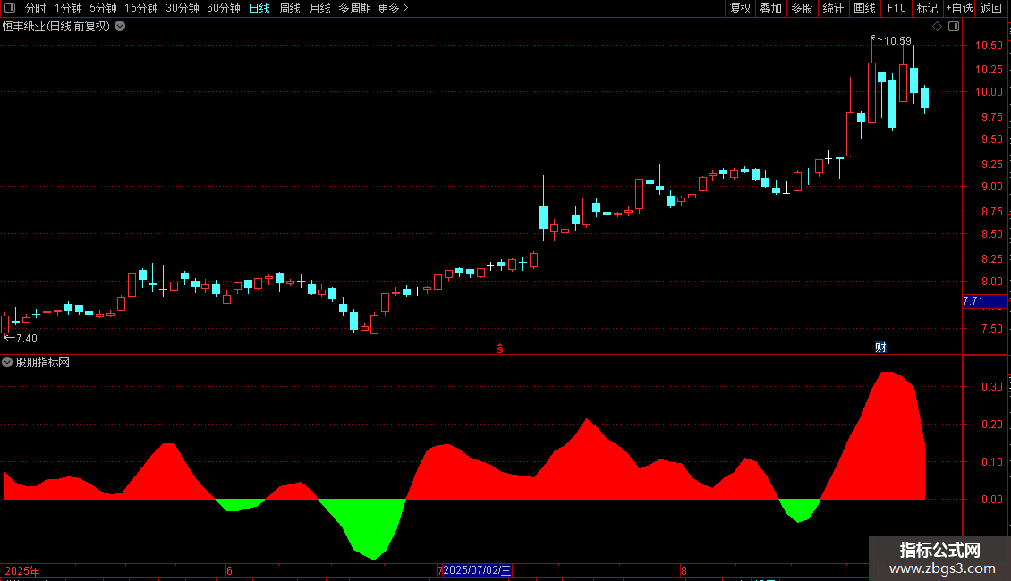Expand the 更多 periods menu
1011x581 pixels.
tap(394, 8)
